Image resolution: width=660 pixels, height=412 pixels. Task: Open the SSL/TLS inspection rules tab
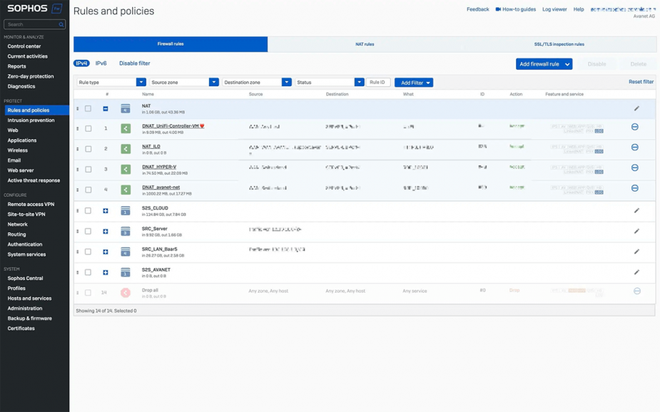559,44
